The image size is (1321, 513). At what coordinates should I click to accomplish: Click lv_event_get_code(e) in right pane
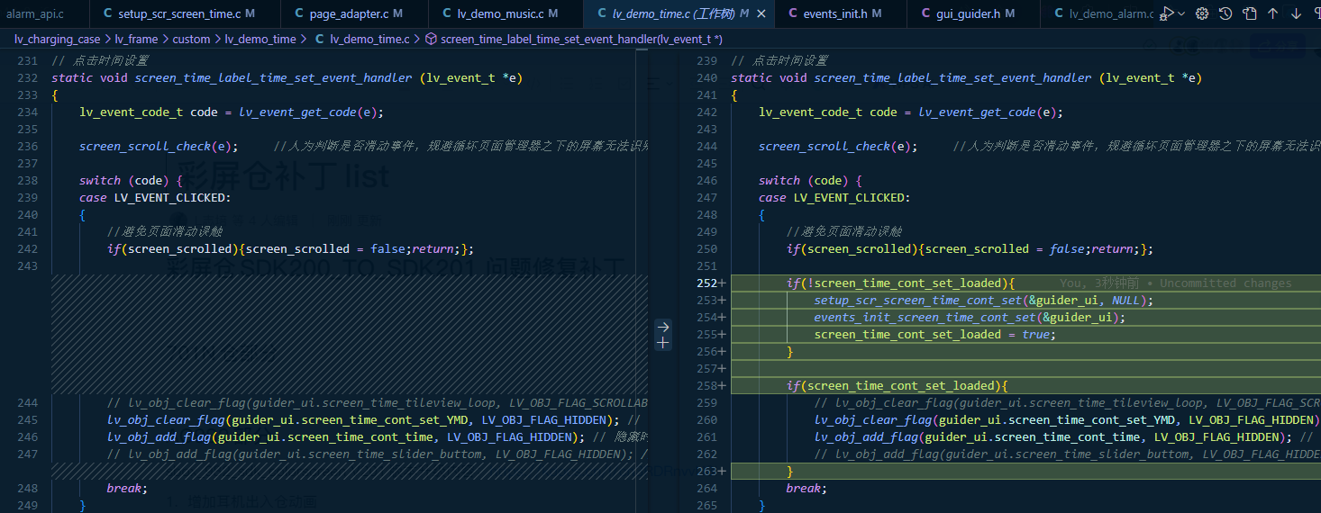coord(988,112)
